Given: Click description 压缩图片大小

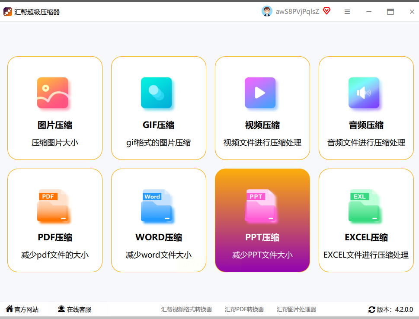Looking at the screenshot, I should pos(55,143).
